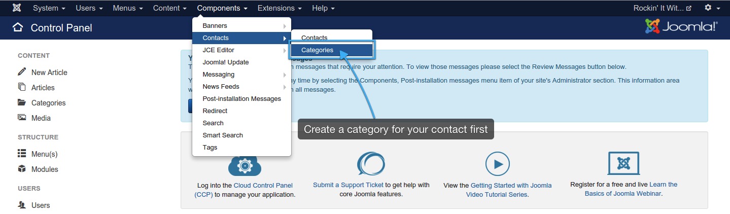
Task: Expand the News Feeds submenu
Action: click(x=241, y=87)
